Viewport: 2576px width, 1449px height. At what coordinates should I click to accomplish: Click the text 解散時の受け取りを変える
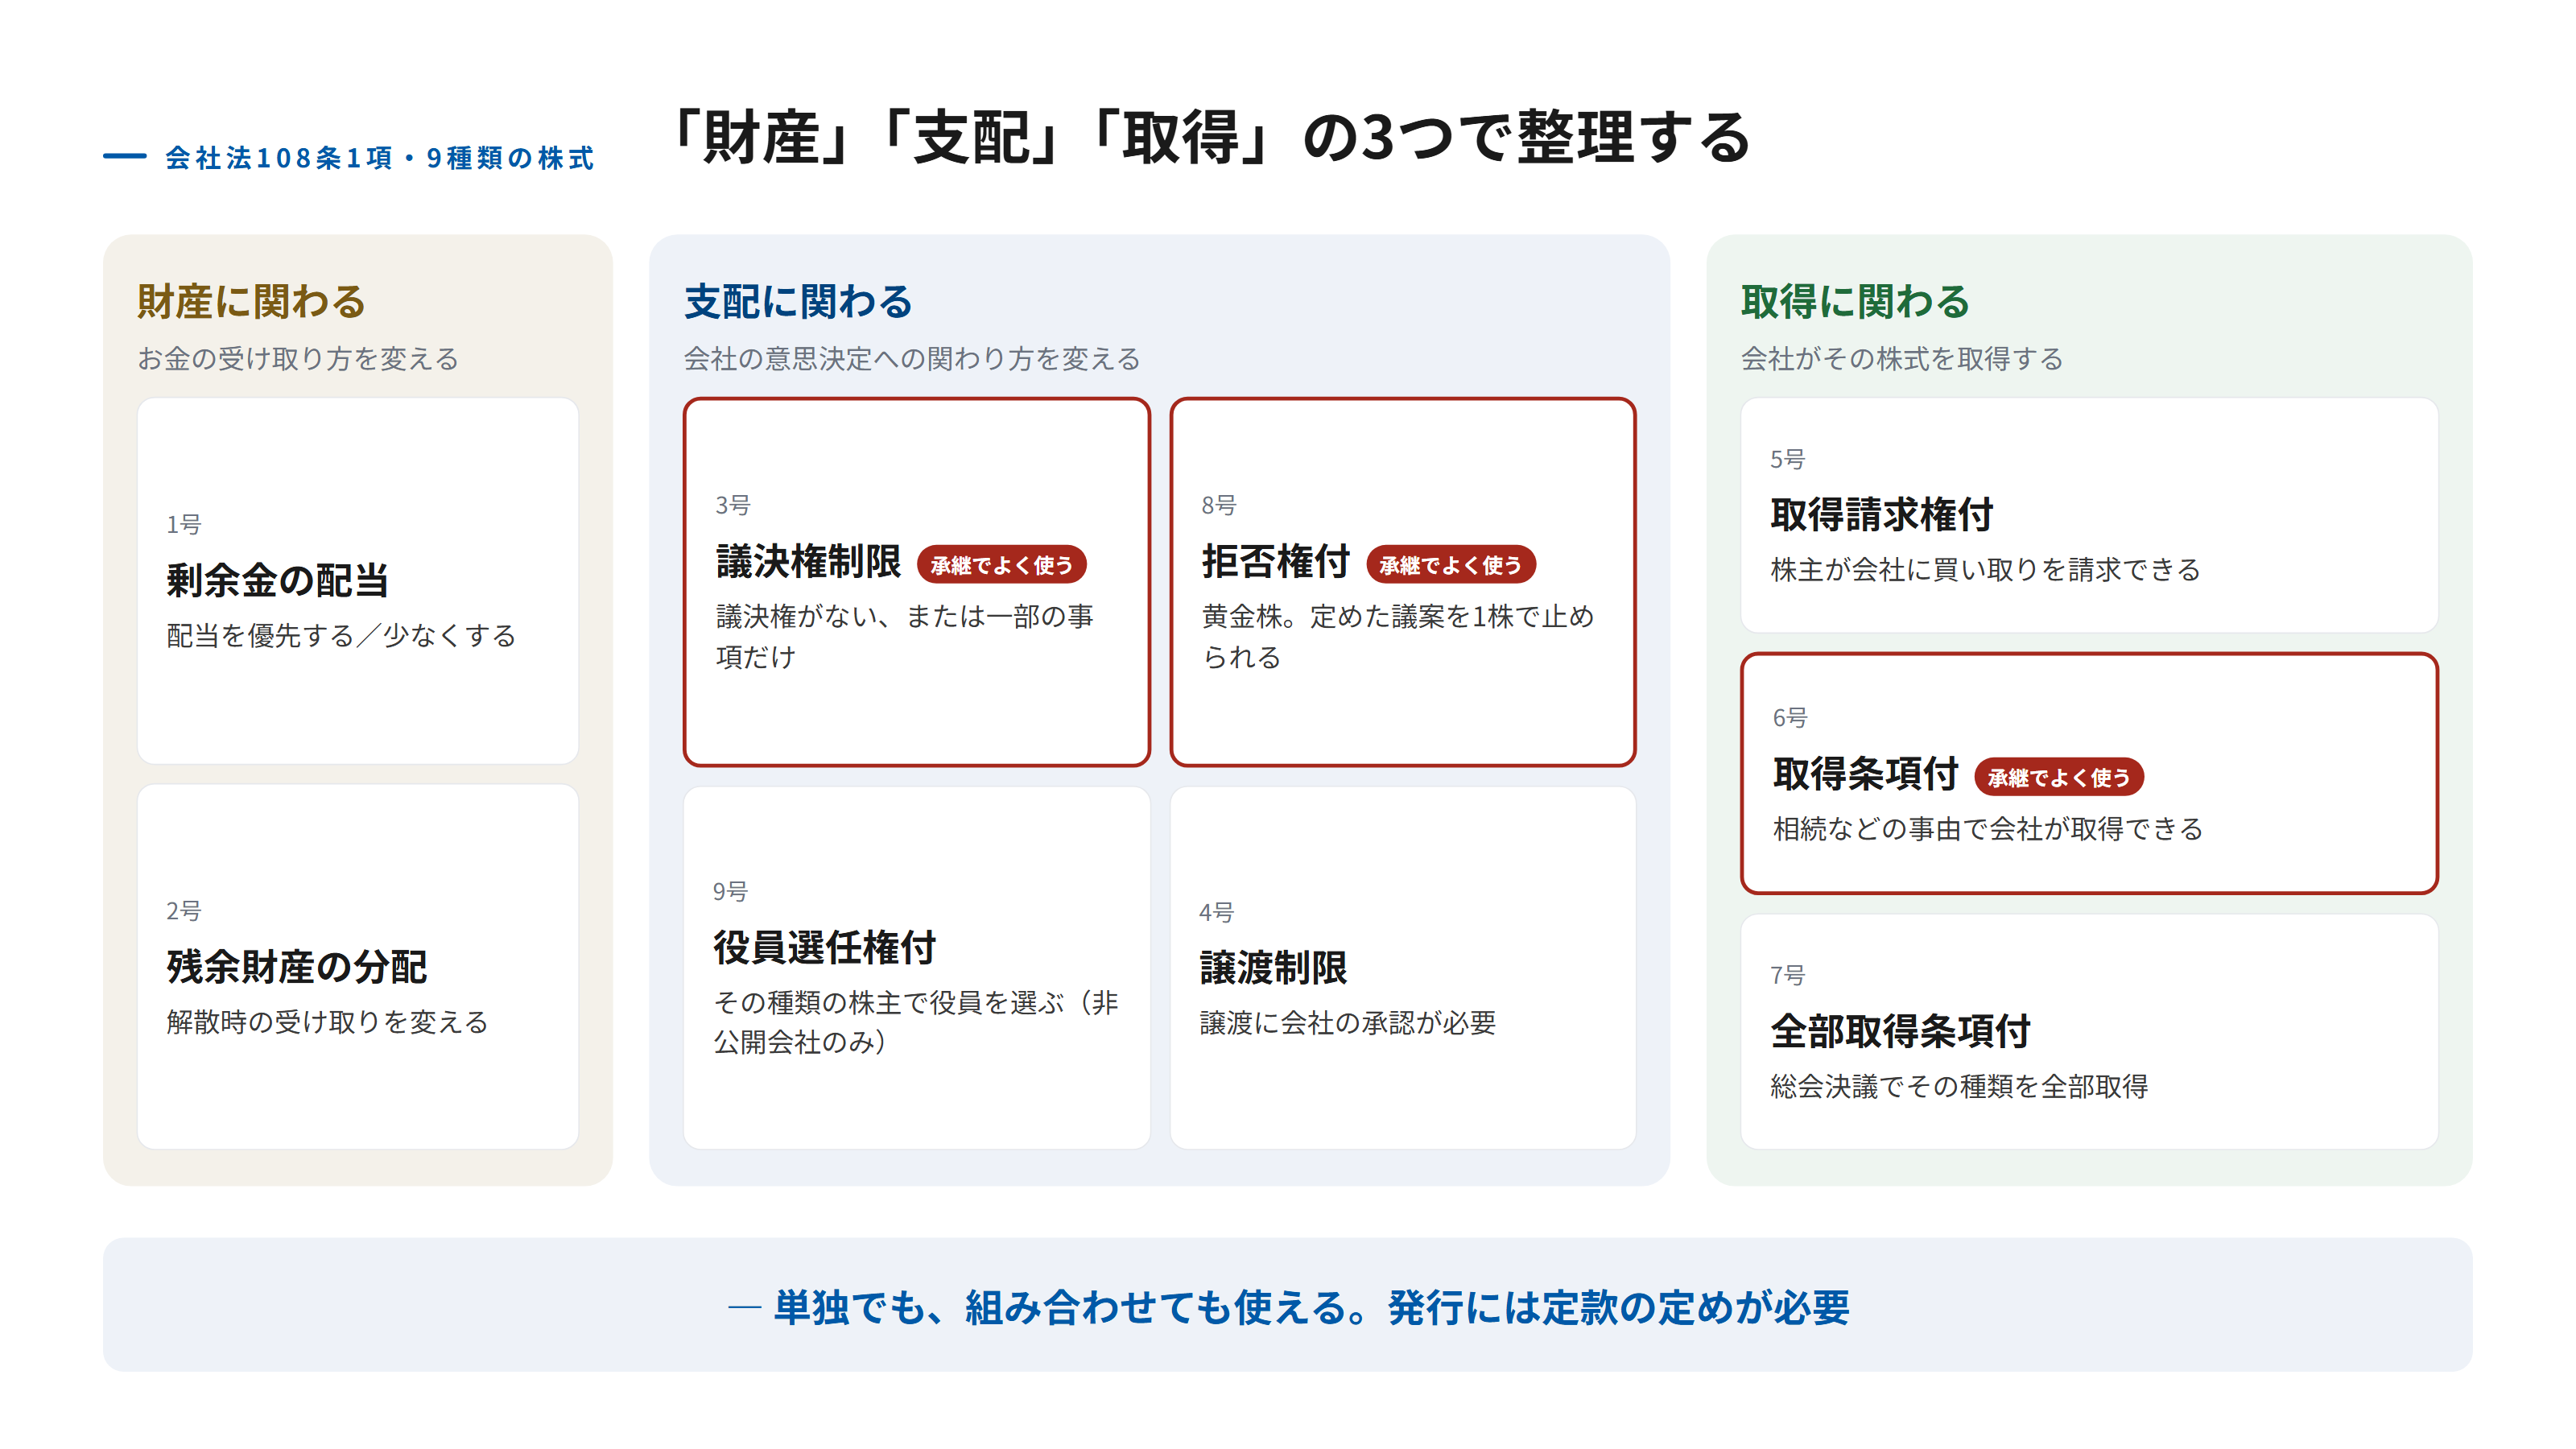327,1022
